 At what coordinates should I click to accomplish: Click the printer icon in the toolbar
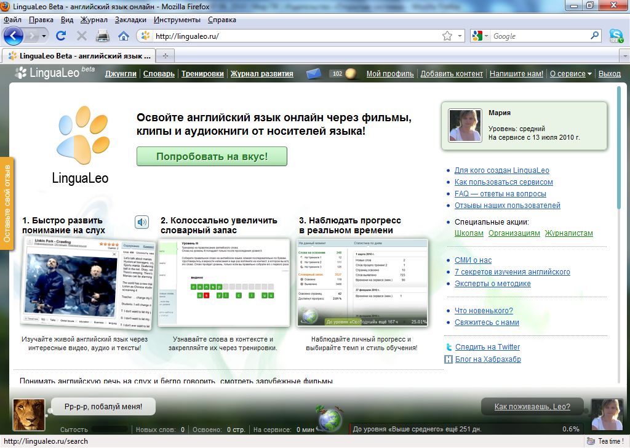pyautogui.click(x=103, y=36)
